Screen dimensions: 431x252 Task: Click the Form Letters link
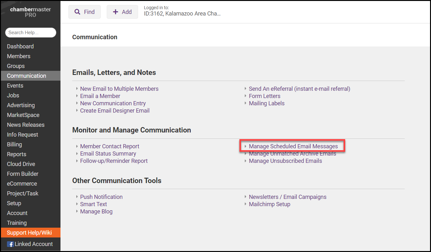(264, 96)
